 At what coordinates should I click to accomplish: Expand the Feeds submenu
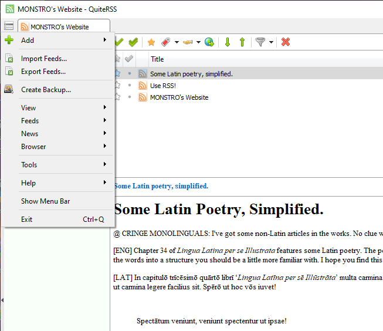59,120
